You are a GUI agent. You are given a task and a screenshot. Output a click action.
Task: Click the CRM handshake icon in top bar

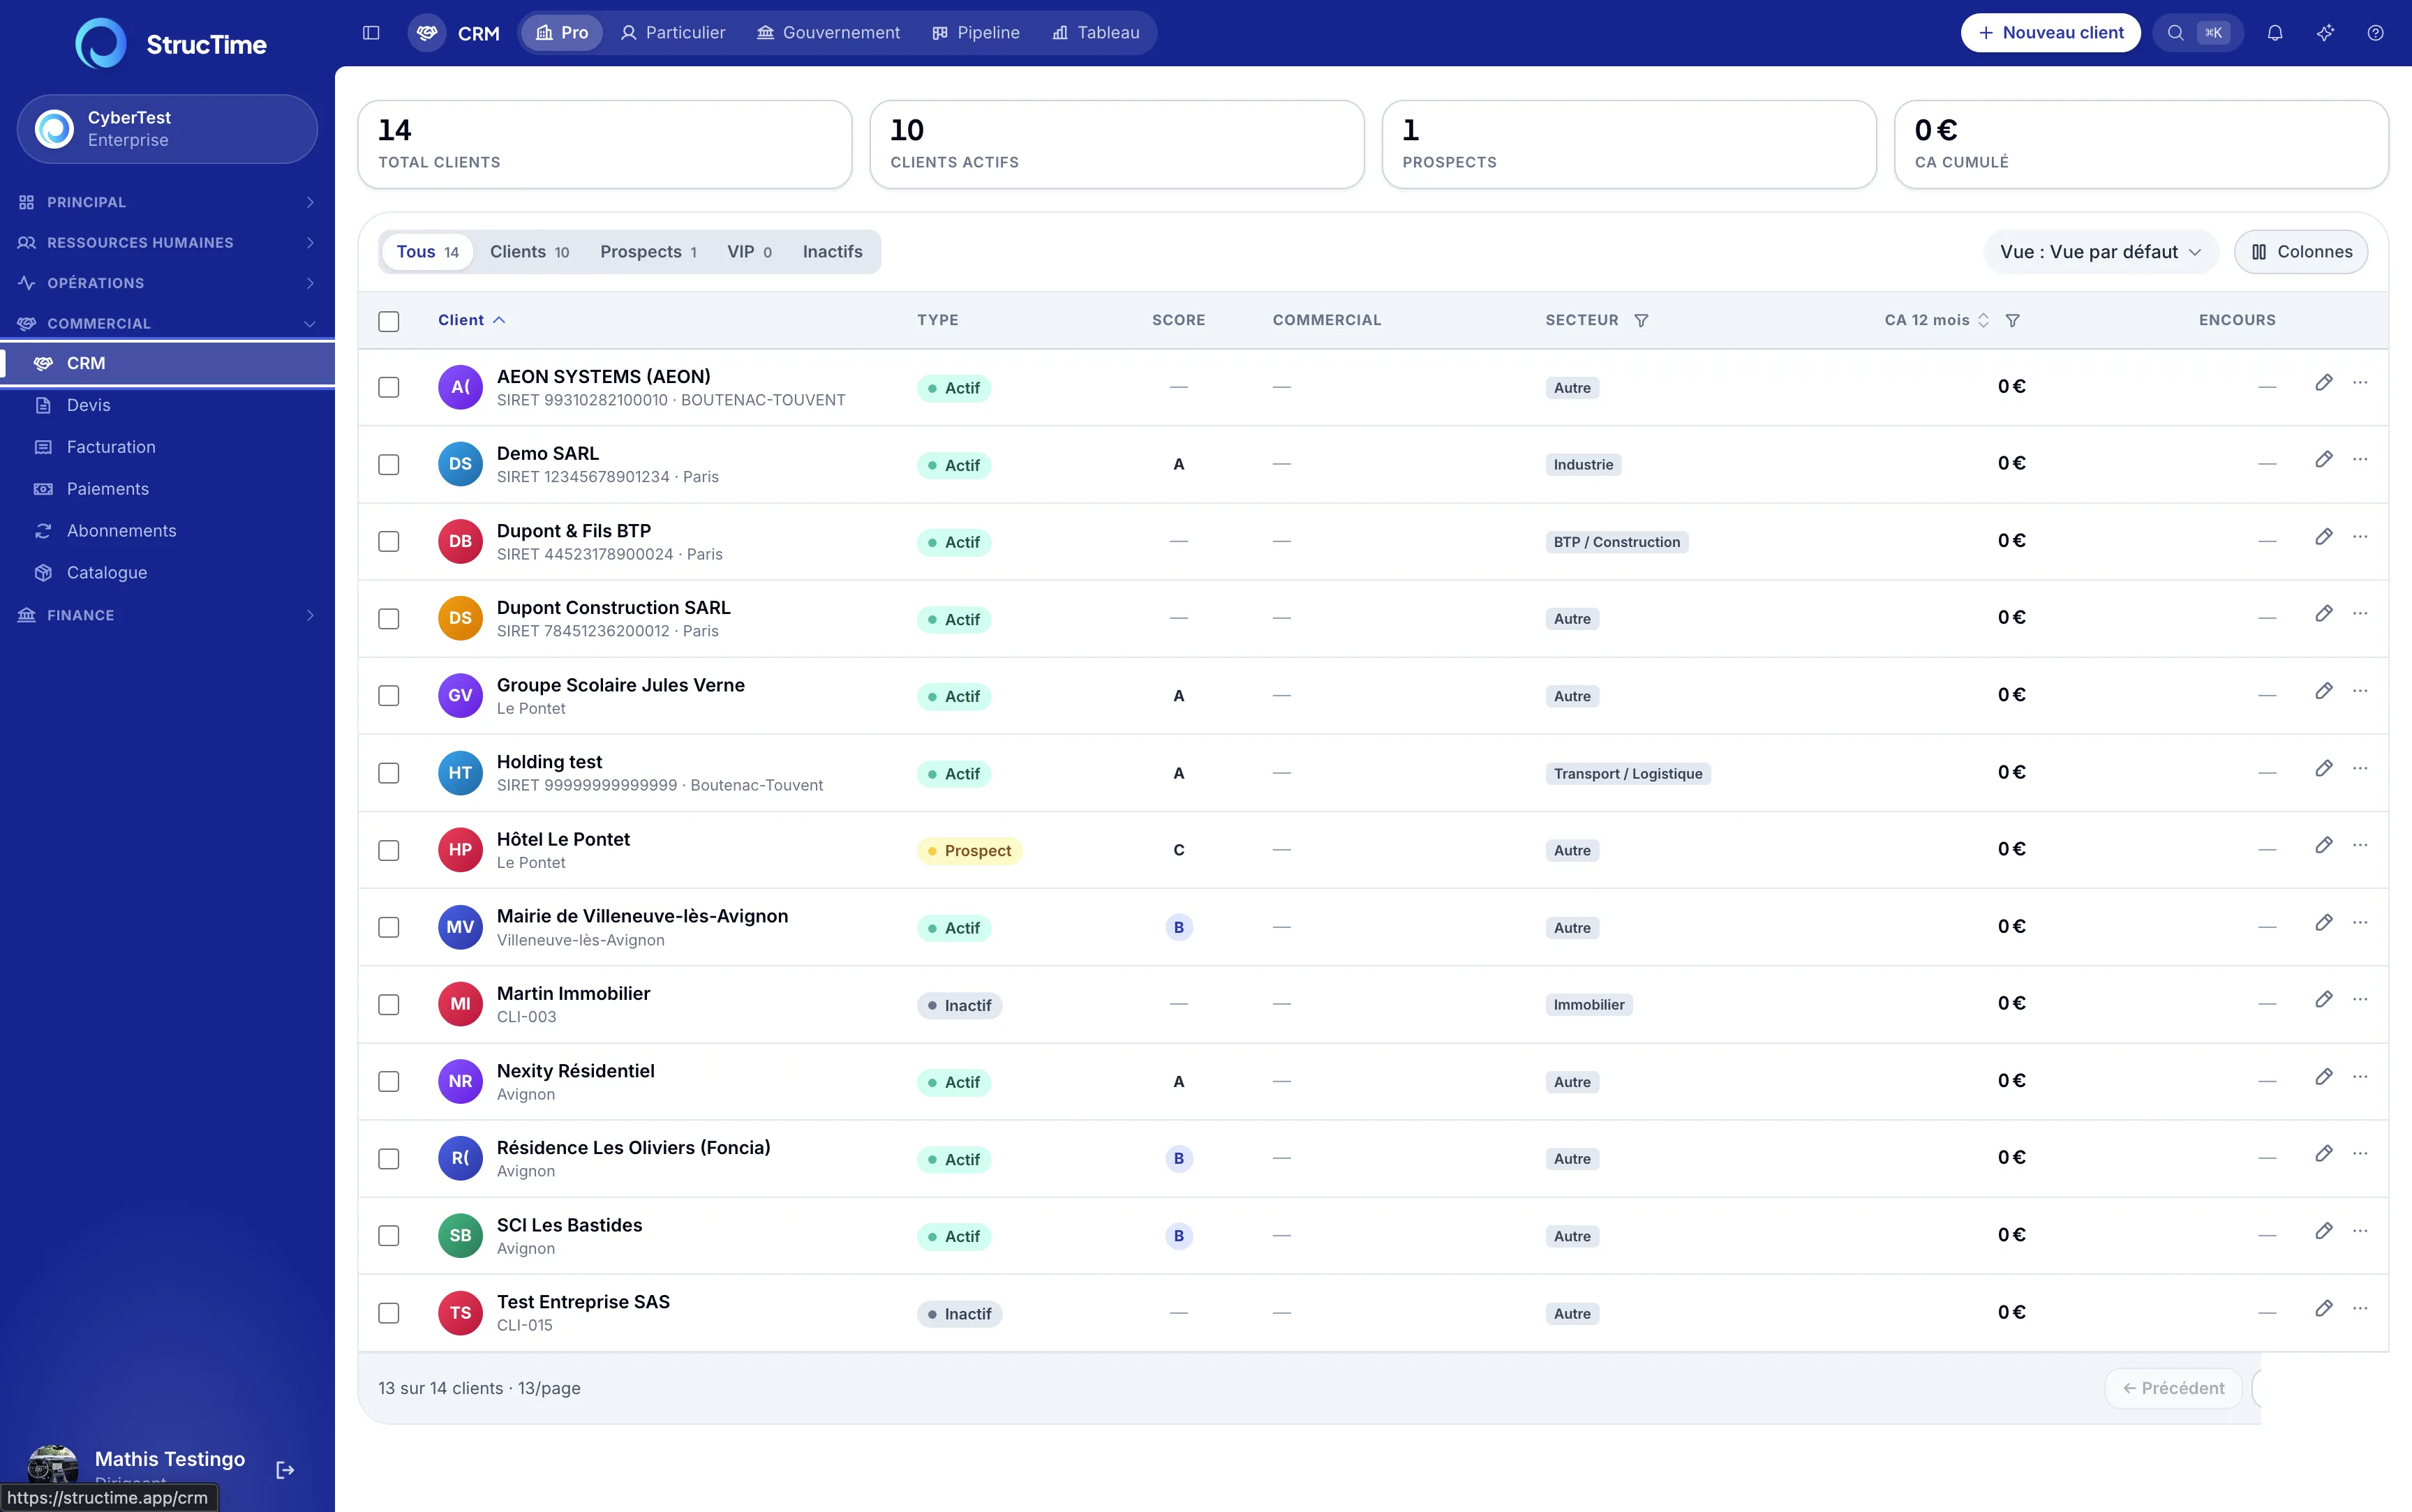[427, 33]
